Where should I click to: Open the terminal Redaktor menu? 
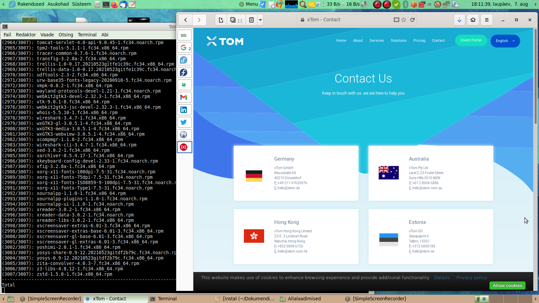pyautogui.click(x=26, y=35)
